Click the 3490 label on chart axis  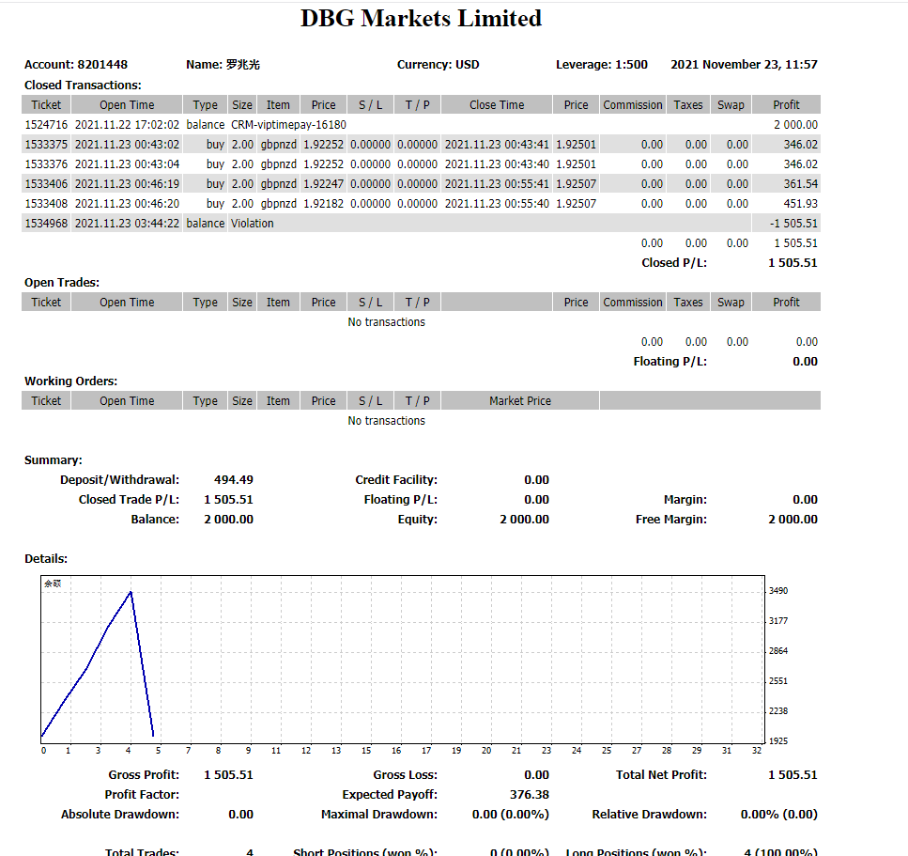point(777,591)
